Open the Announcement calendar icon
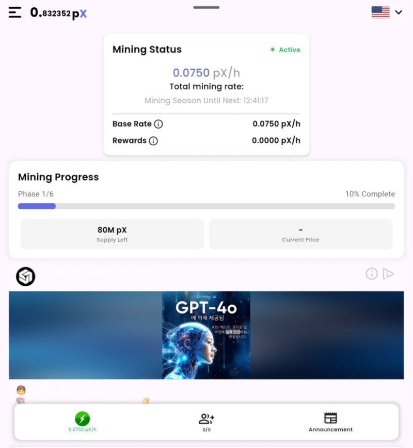 coord(330,418)
